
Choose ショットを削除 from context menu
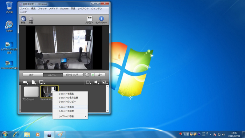tap(70, 111)
